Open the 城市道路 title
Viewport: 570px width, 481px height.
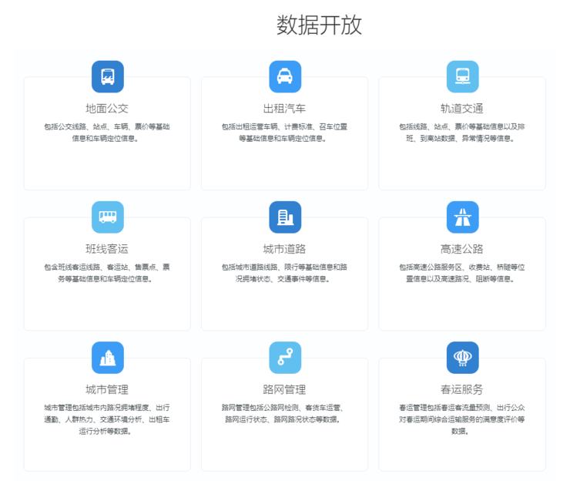tap(285, 249)
